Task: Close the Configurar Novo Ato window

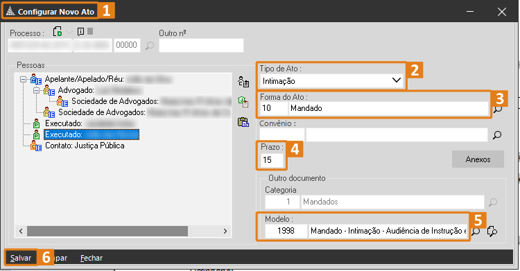Action: [x=502, y=12]
